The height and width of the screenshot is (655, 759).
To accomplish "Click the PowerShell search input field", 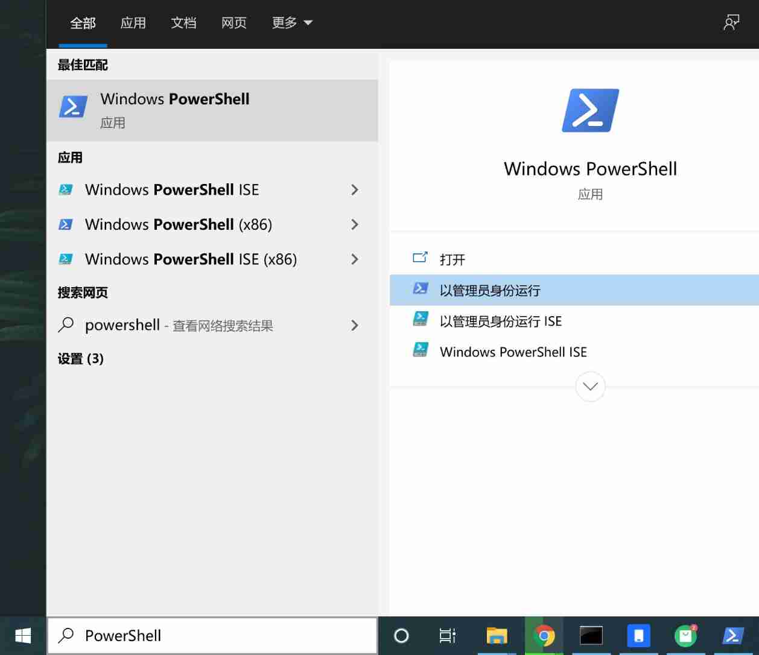I will pyautogui.click(x=212, y=636).
